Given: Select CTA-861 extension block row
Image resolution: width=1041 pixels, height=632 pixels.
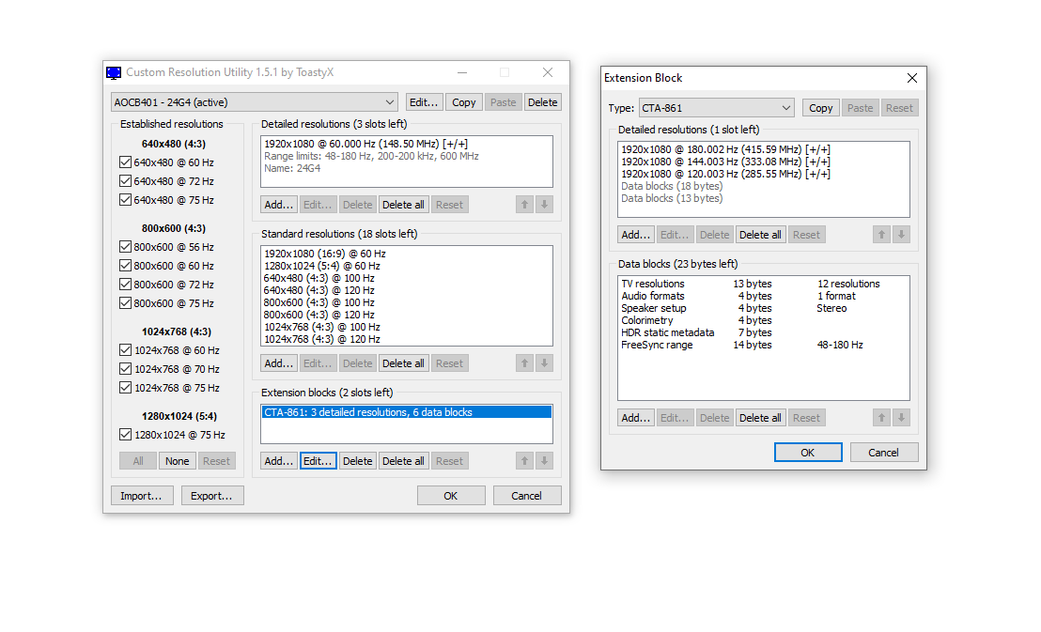Looking at the screenshot, I should click(x=406, y=412).
